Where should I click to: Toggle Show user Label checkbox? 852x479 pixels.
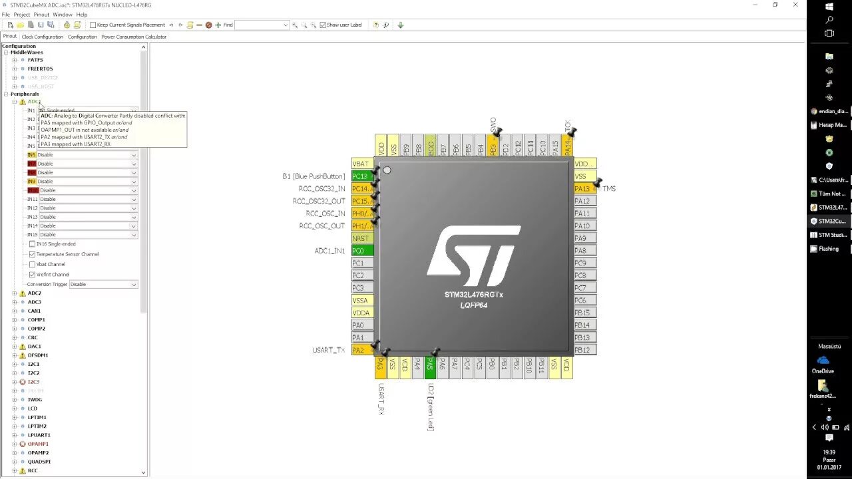(323, 25)
